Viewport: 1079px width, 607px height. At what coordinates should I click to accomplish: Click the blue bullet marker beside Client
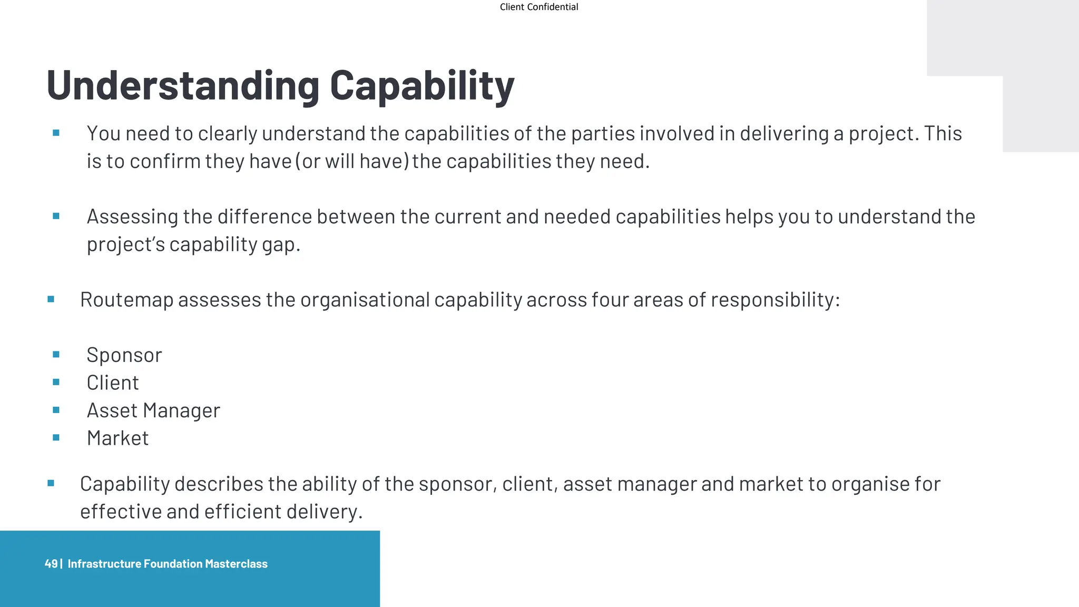(56, 383)
